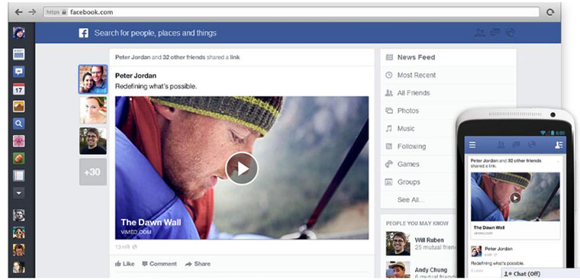
Task: Open the globe notifications icon in header
Action: click(x=510, y=33)
